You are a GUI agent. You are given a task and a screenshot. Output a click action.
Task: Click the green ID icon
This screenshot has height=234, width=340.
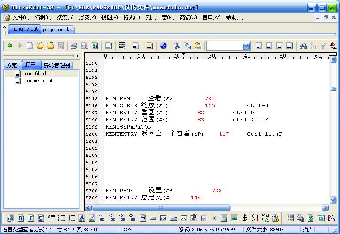tap(321, 218)
